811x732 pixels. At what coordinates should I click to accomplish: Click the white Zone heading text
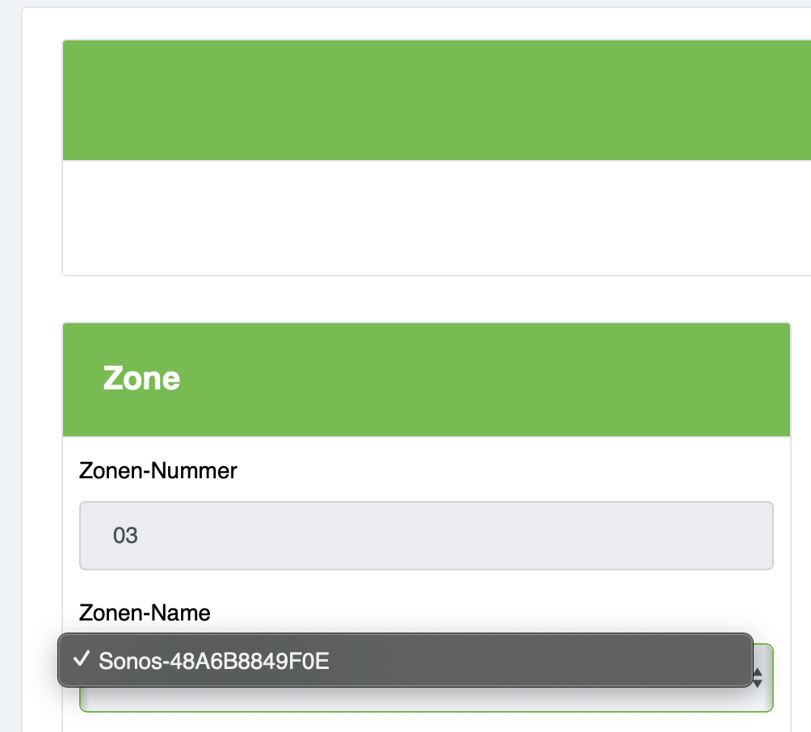click(x=141, y=378)
